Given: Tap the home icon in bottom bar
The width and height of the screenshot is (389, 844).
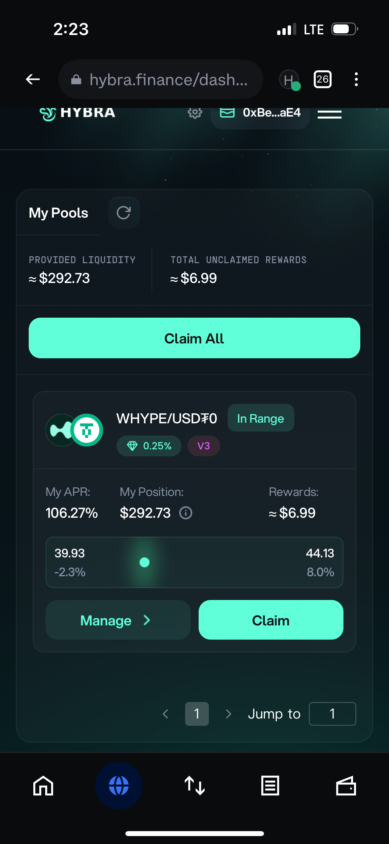Looking at the screenshot, I should coord(43,786).
